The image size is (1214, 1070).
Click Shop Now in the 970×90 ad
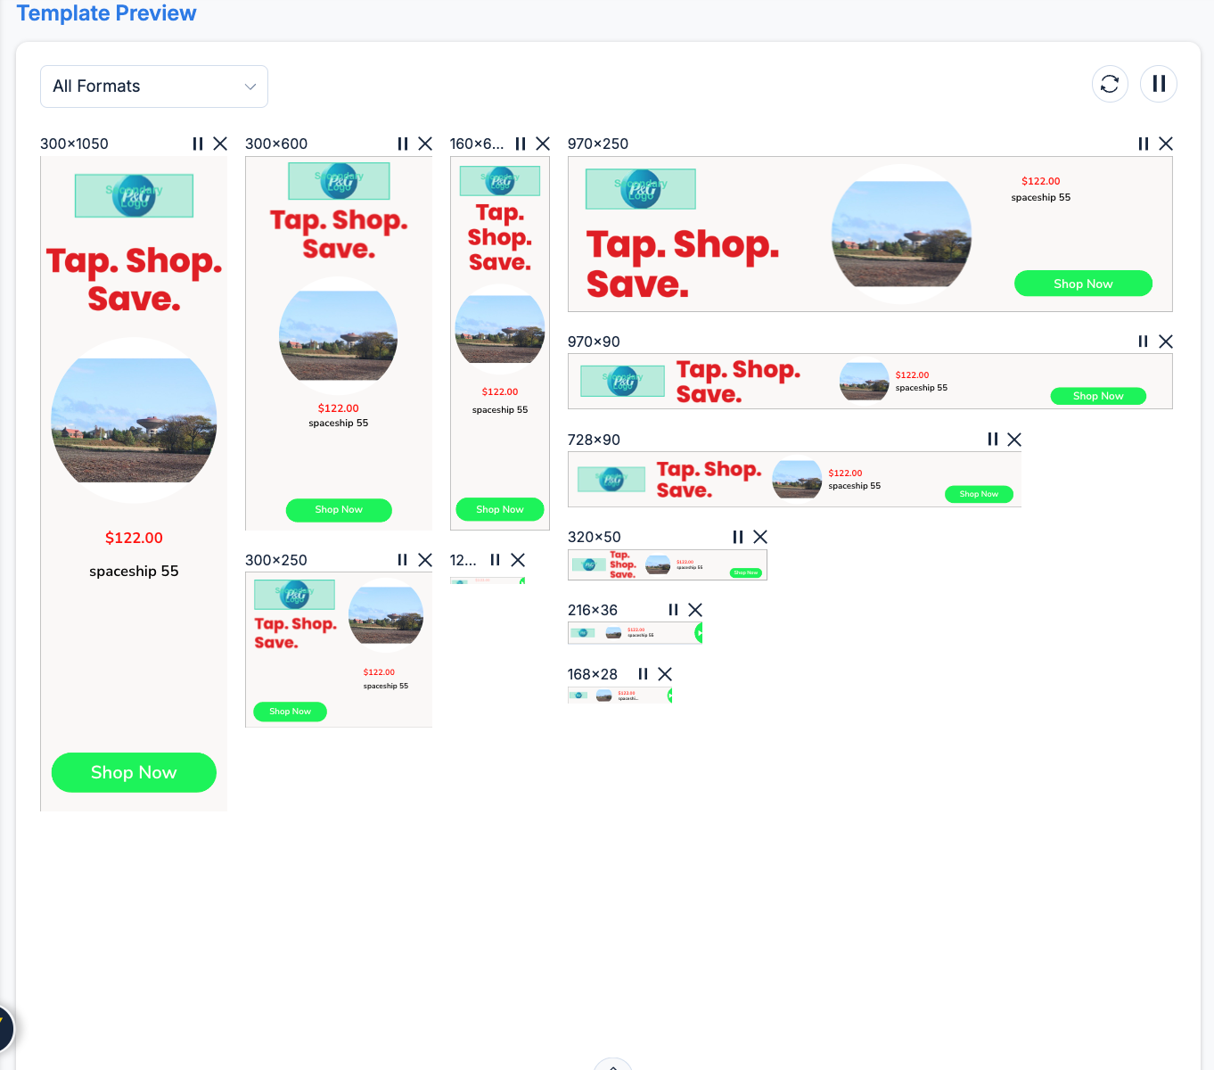coord(1098,396)
